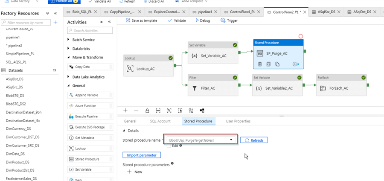Click the zoom to fit icon
This screenshot has width=384, height=181.
[169, 110]
